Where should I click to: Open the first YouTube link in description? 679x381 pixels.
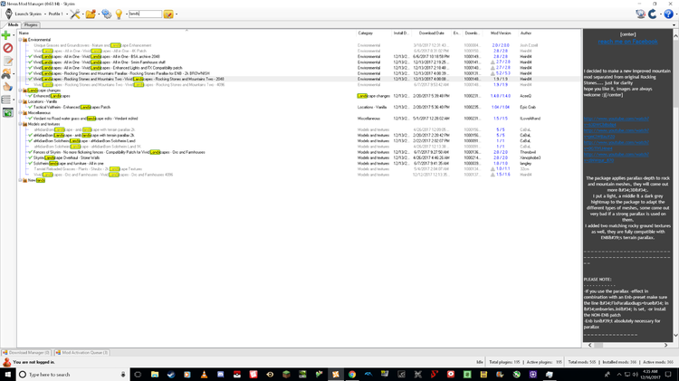click(x=617, y=121)
